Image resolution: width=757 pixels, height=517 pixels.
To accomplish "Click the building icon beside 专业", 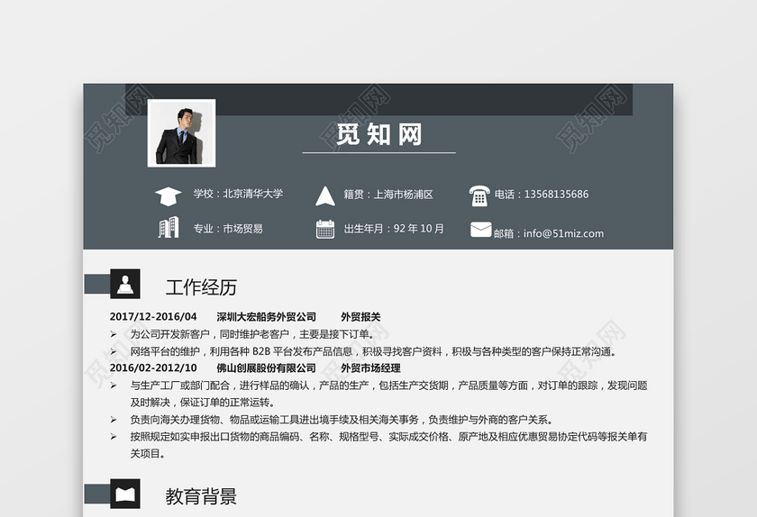I will [169, 227].
